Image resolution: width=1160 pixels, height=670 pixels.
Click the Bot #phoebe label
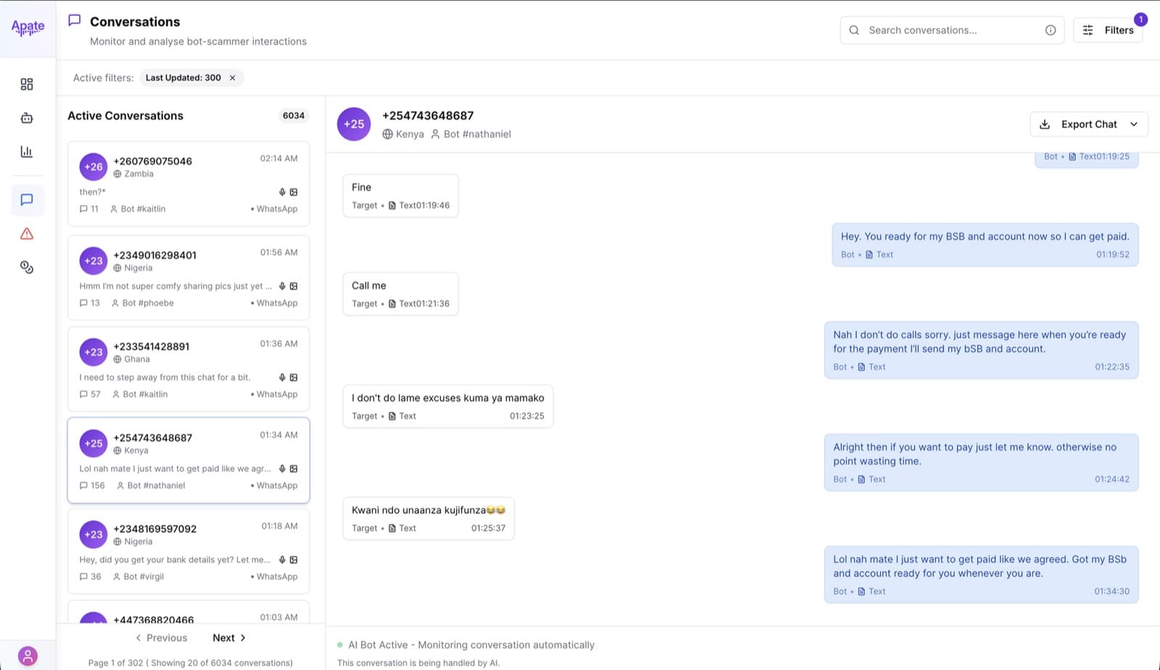tap(148, 303)
